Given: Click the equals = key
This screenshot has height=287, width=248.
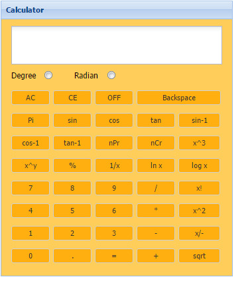Looking at the screenshot, I should pos(114,256).
